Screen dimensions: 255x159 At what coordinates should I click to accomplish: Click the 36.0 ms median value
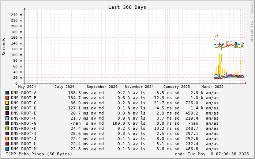click(79, 103)
